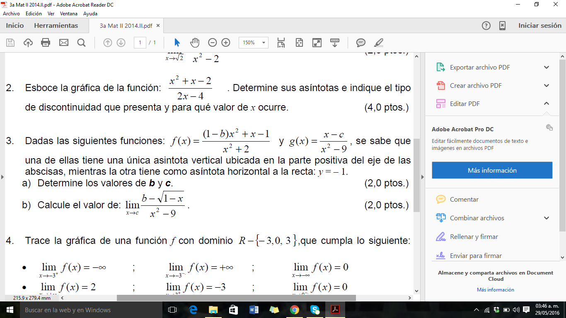Click the zoom in plus button
The image size is (566, 318).
click(x=226, y=43)
